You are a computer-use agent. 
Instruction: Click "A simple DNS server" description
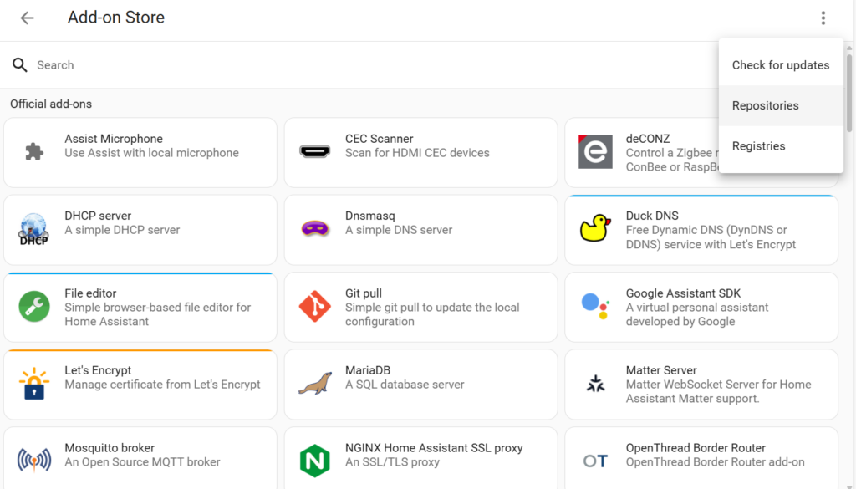pyautogui.click(x=399, y=230)
